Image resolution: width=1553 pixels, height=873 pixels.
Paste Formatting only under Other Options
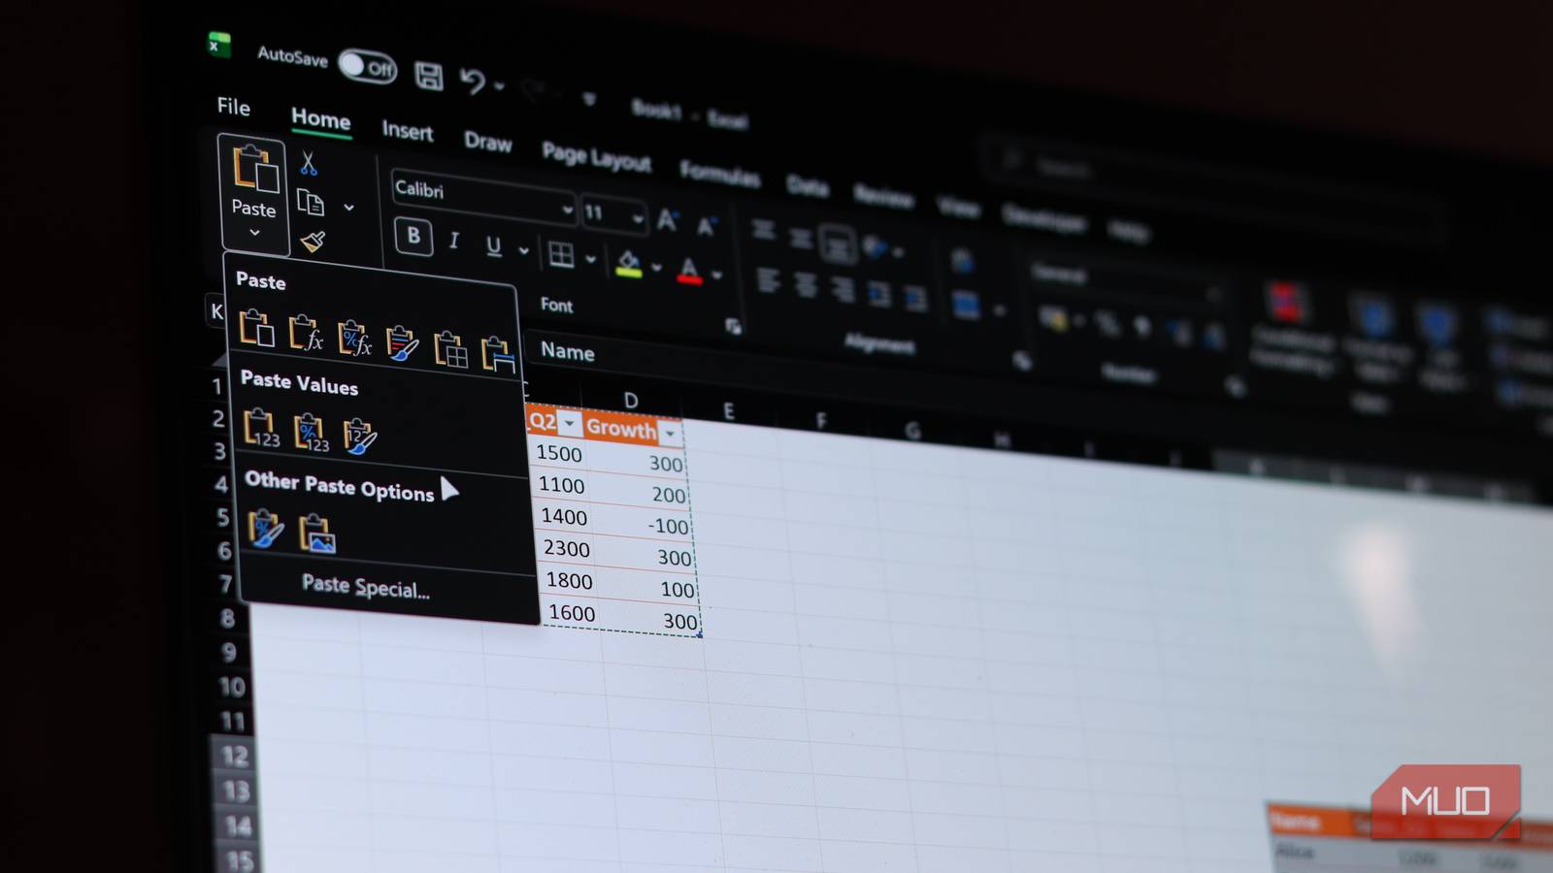click(x=266, y=530)
